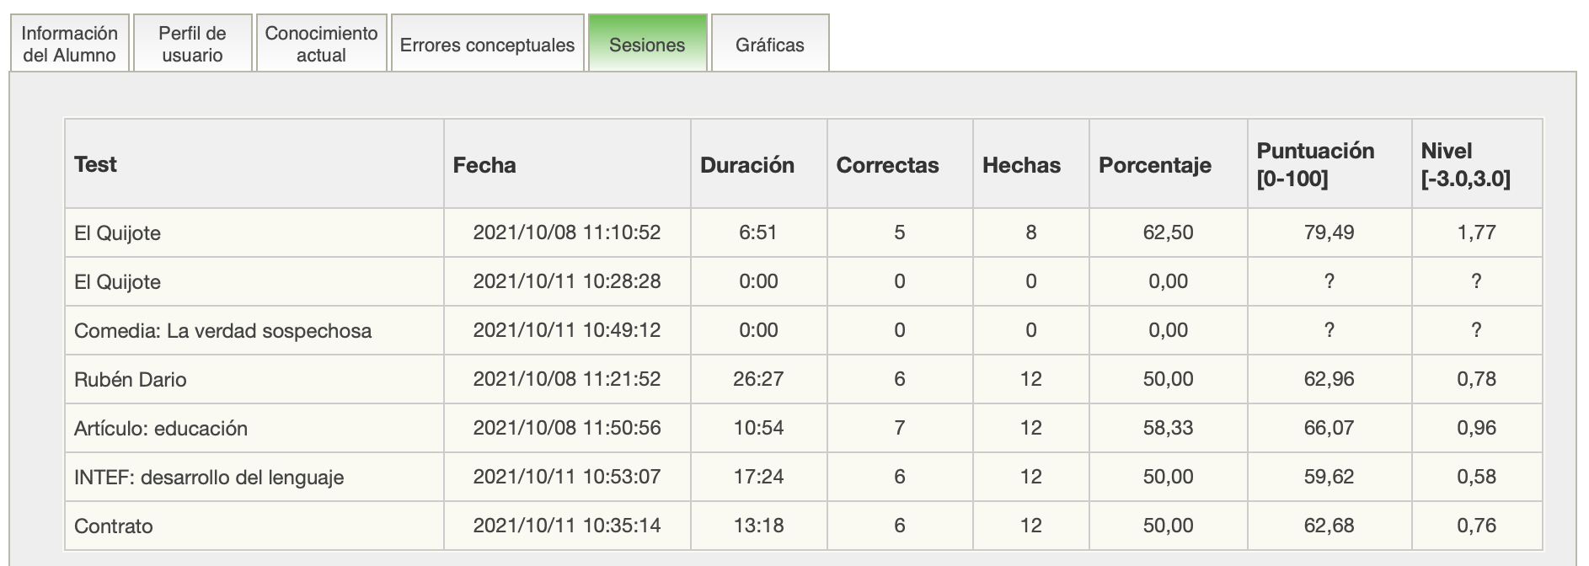Open the Conocimiento actual tab

tap(321, 44)
